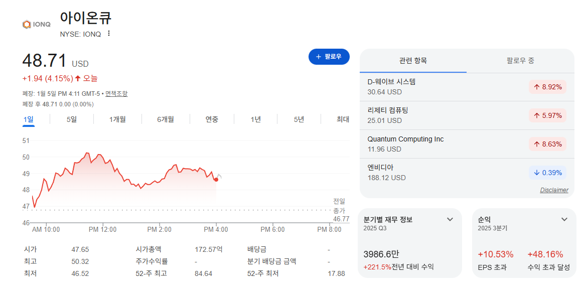Select the 연중 year-to-date tab
The height and width of the screenshot is (288, 586).
tap(212, 119)
